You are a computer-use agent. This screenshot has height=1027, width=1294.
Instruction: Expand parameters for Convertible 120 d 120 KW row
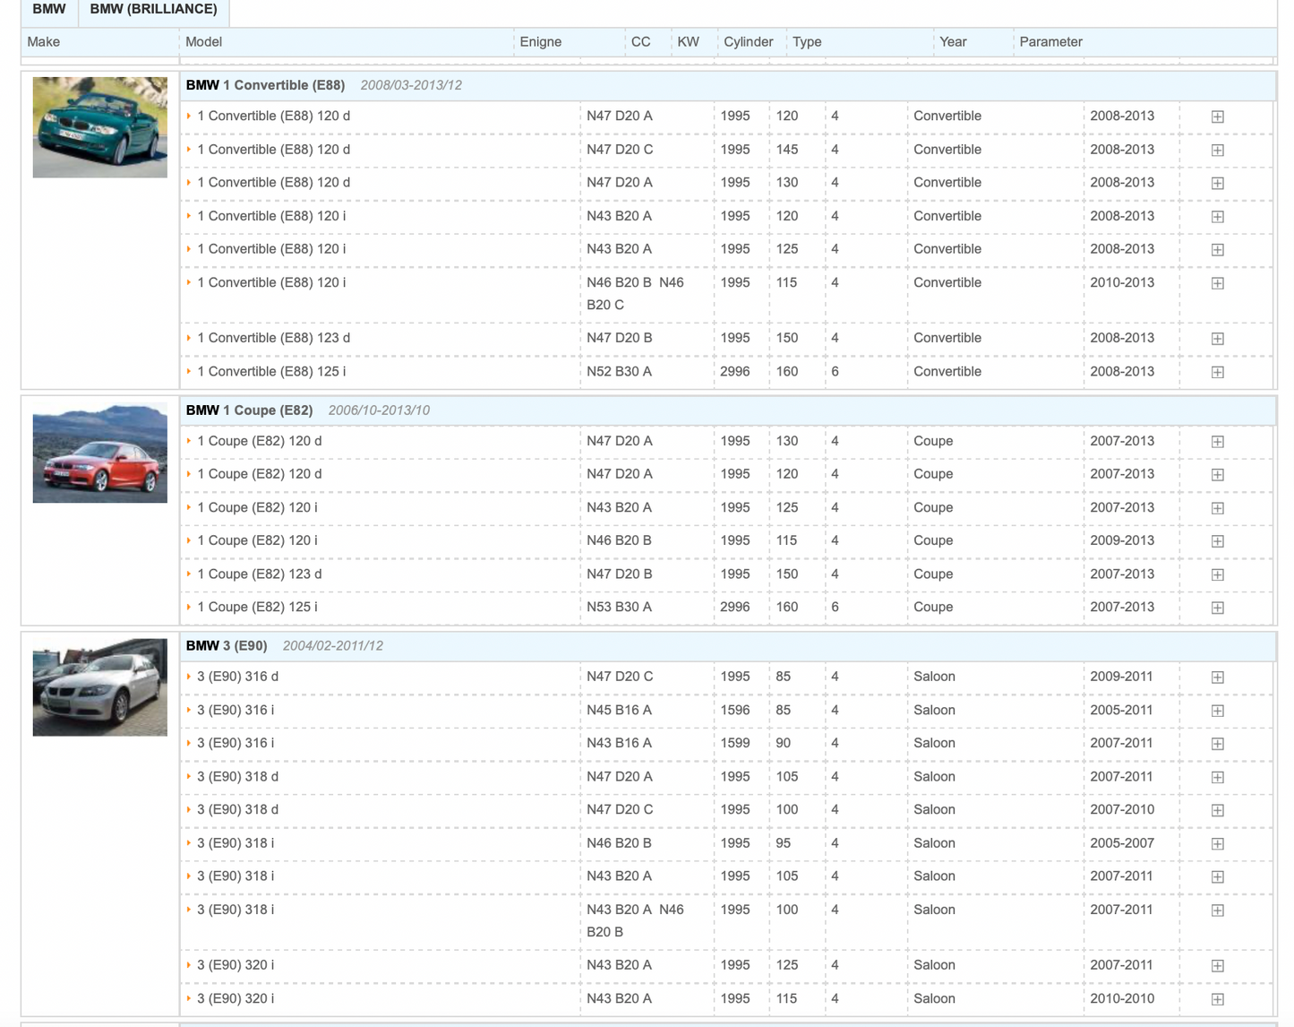[1217, 117]
